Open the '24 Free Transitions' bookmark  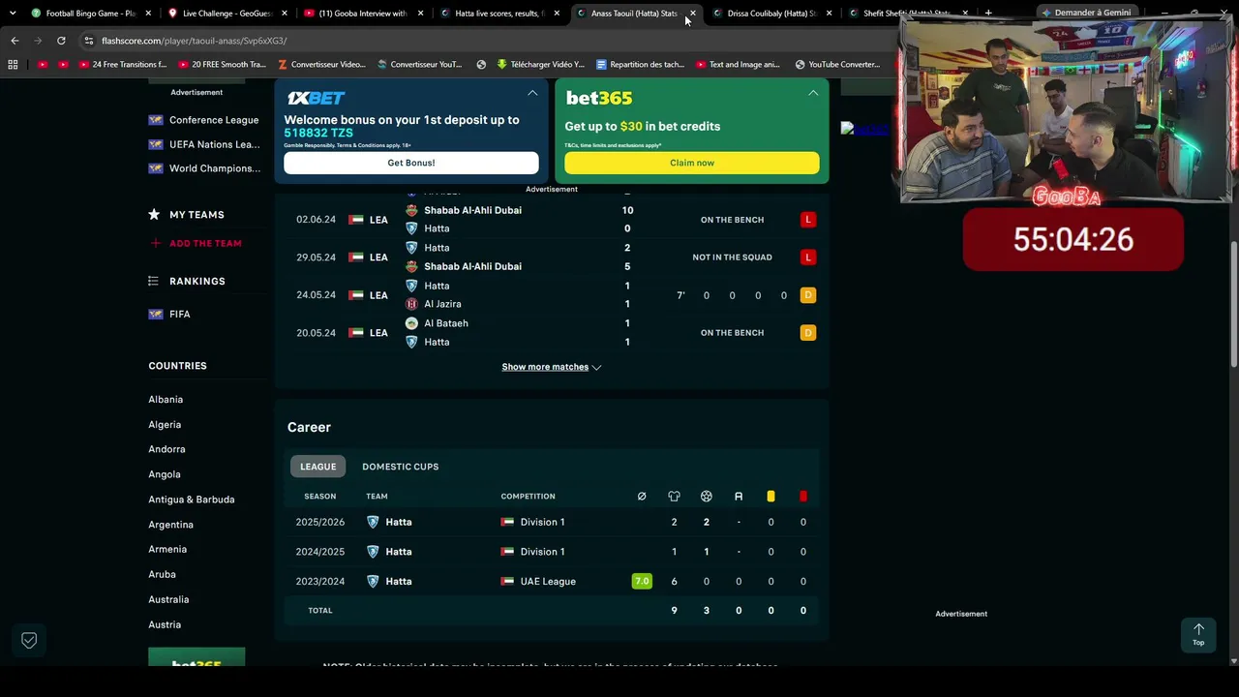[122, 65]
